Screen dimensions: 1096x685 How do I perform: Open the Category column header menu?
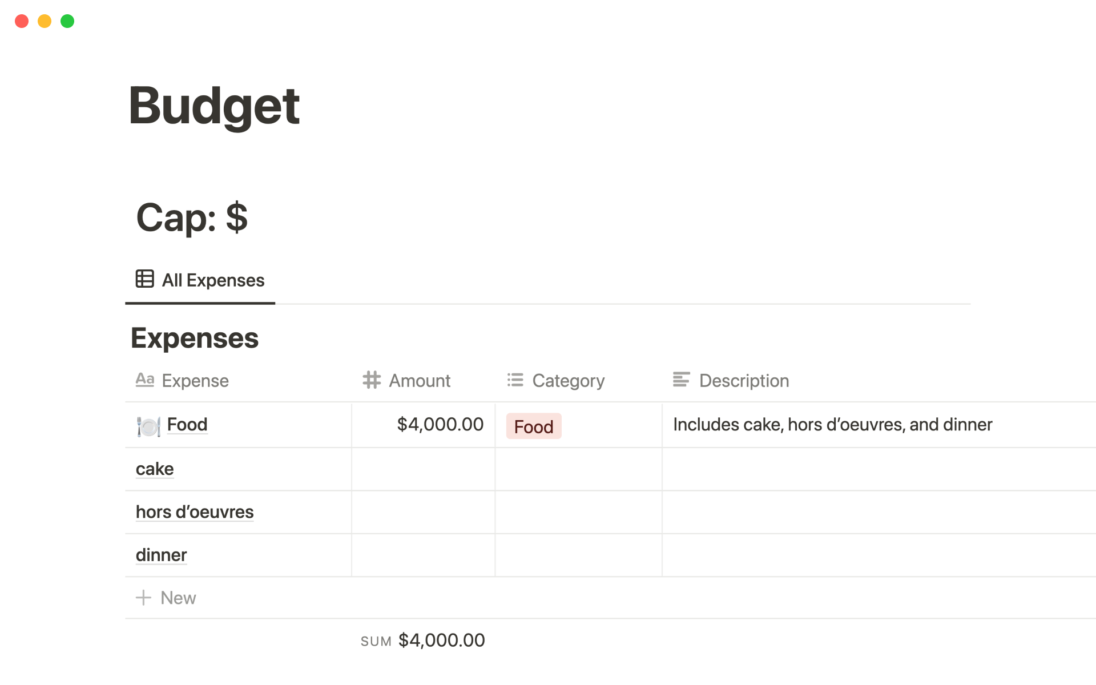[x=568, y=381]
